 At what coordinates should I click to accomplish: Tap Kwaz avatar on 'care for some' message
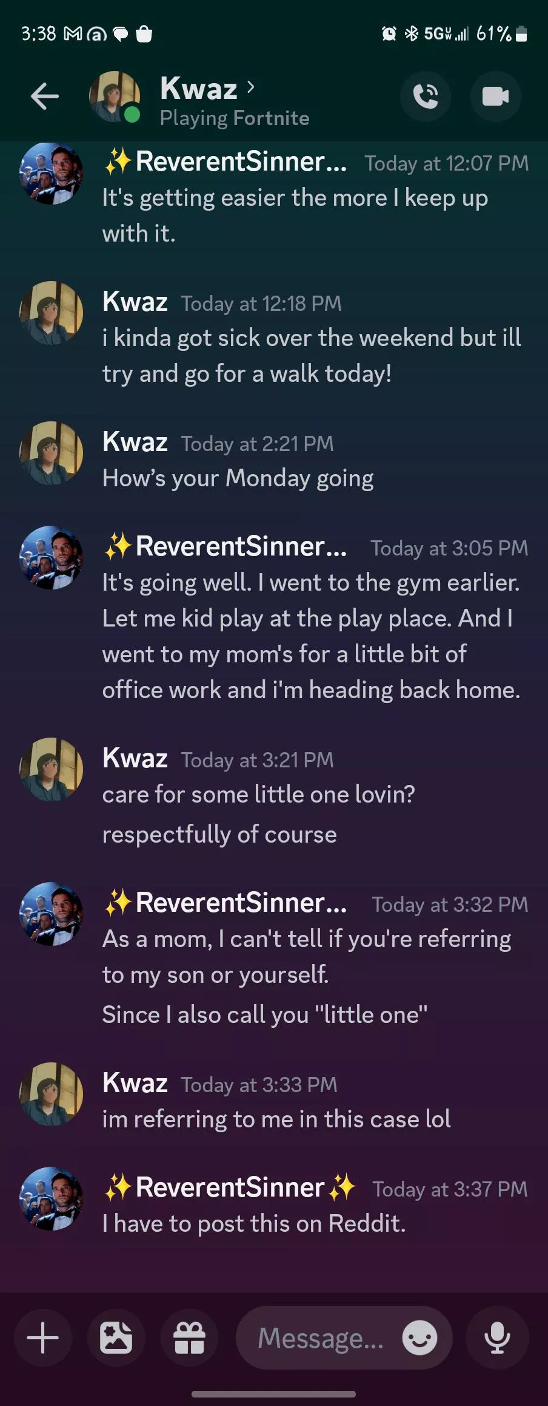click(51, 769)
